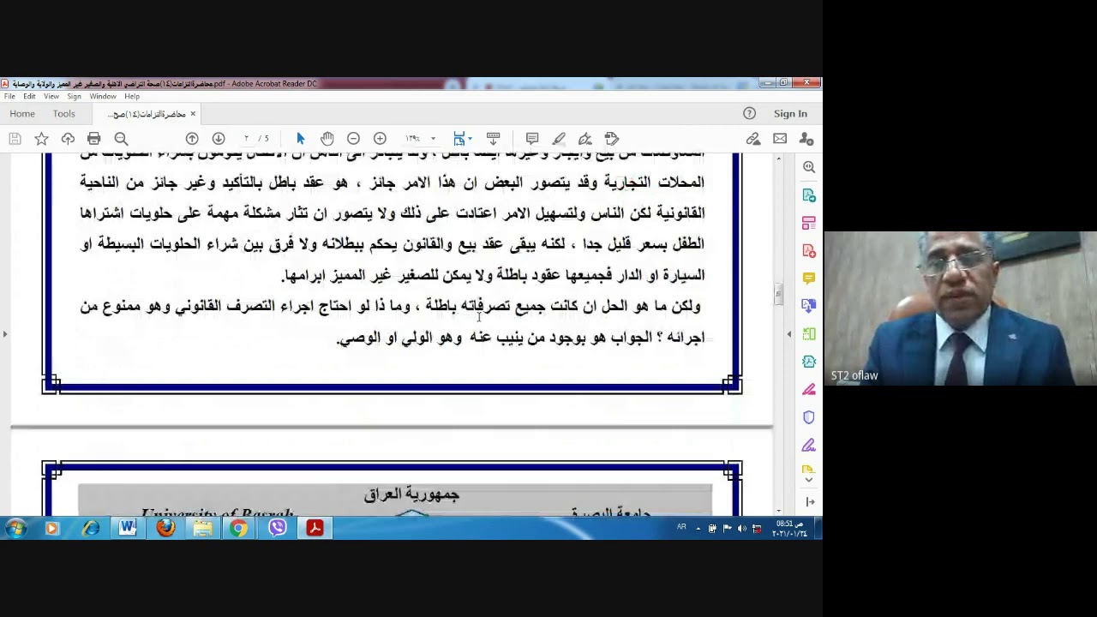Open Organize Pages tool in right pane

[x=809, y=223]
